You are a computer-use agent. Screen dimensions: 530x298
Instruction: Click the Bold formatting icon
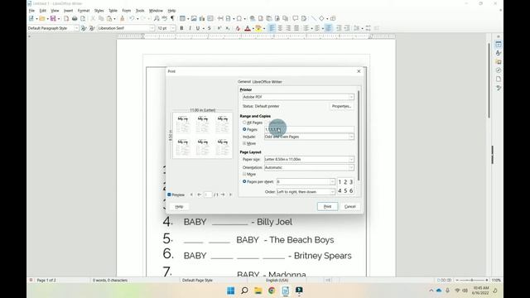[x=181, y=28]
